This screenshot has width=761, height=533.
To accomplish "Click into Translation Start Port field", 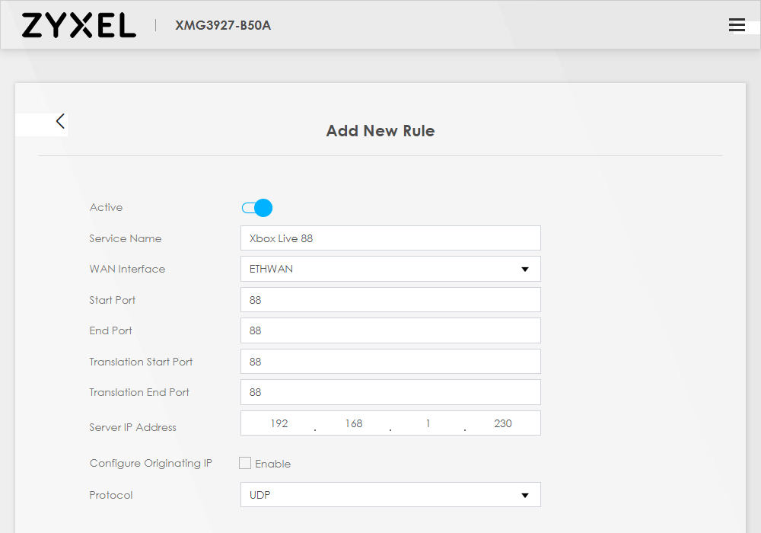I will tap(390, 362).
